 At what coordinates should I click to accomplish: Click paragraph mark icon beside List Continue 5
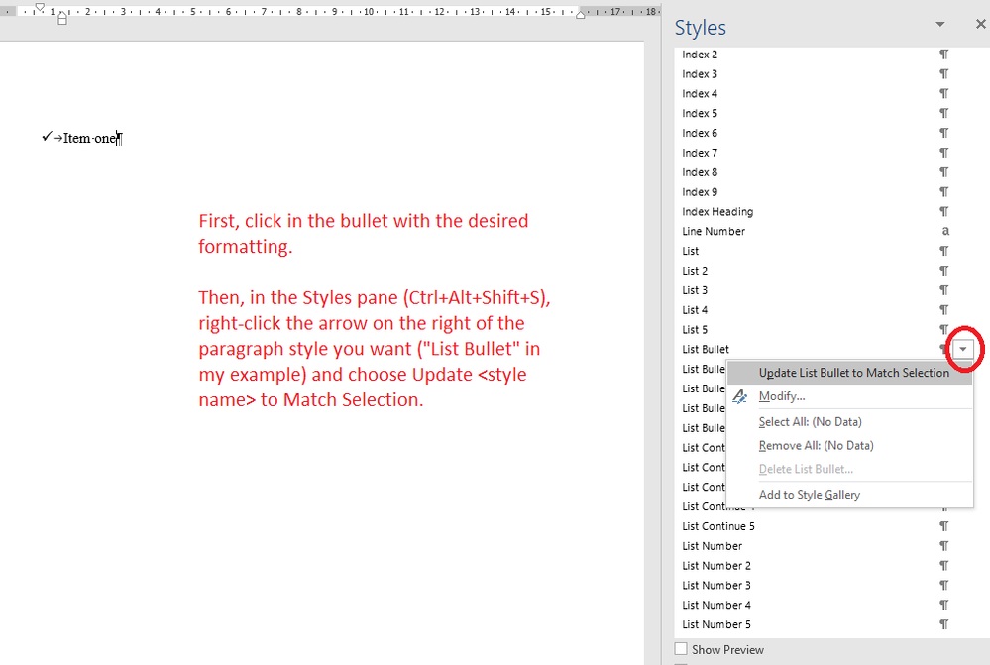click(943, 526)
